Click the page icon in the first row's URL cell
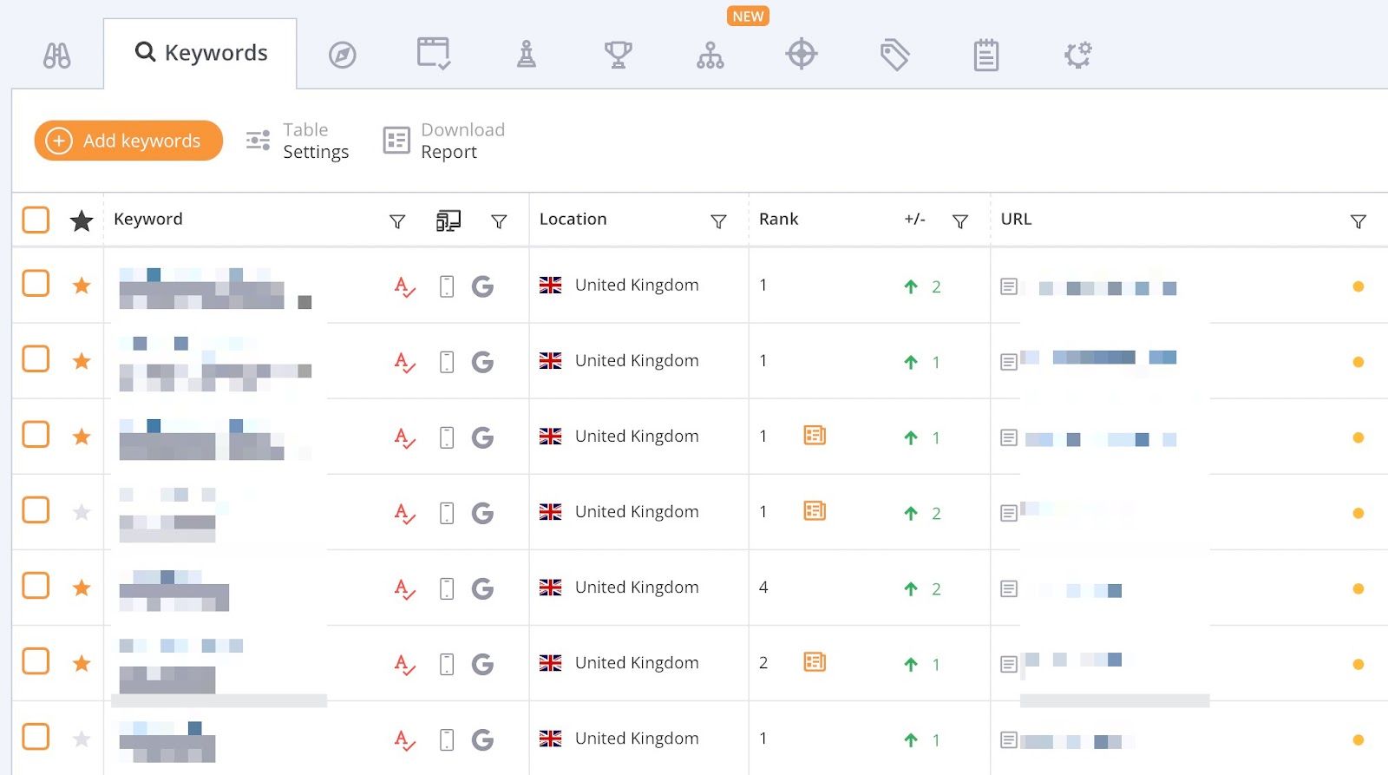 click(1009, 286)
